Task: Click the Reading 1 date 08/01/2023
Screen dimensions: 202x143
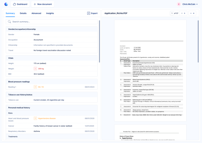Action: click(90, 87)
